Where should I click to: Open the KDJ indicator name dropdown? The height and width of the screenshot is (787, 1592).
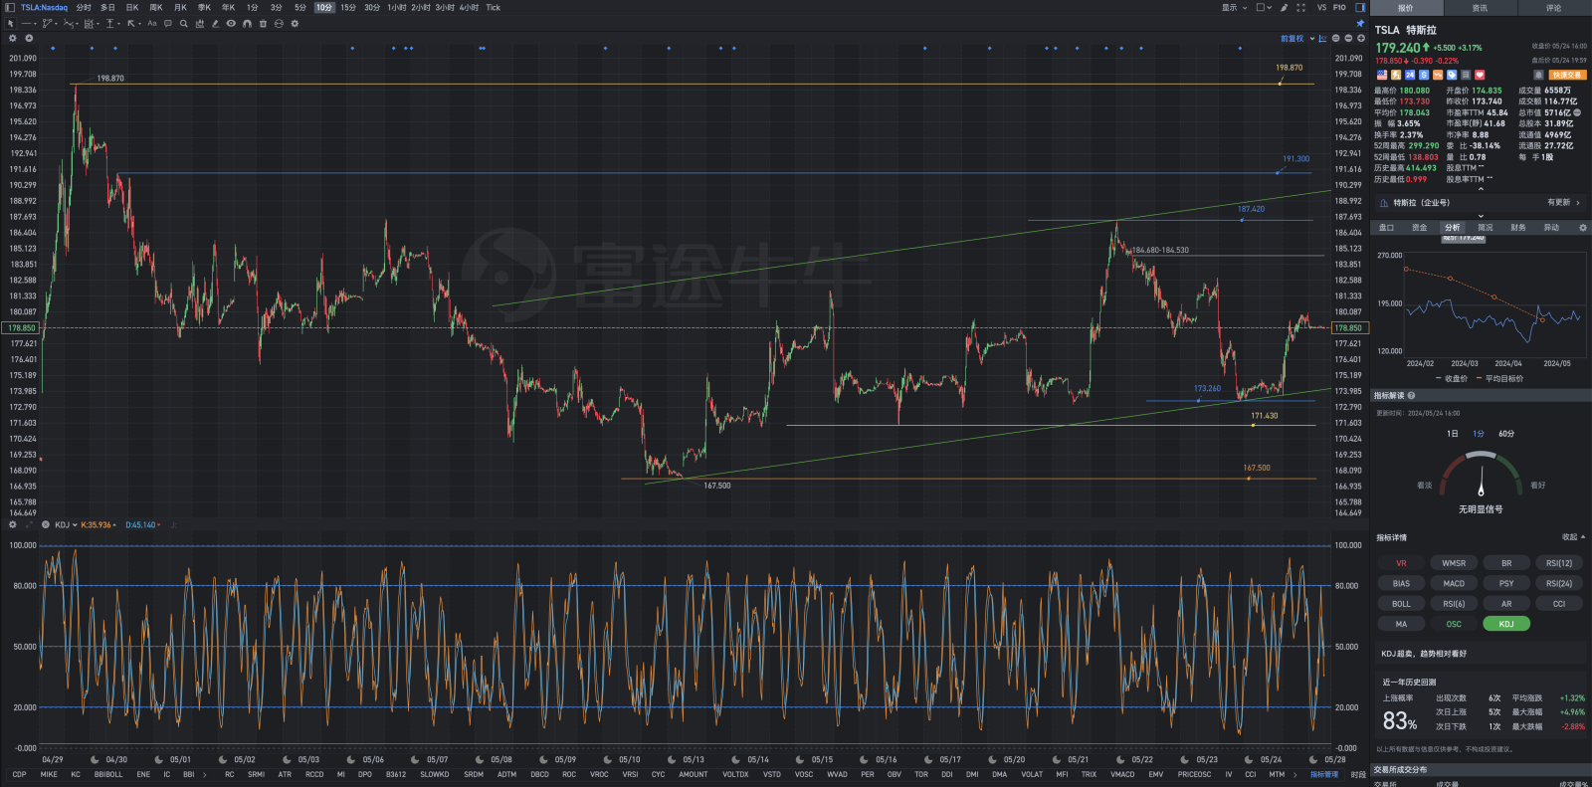pyautogui.click(x=66, y=524)
